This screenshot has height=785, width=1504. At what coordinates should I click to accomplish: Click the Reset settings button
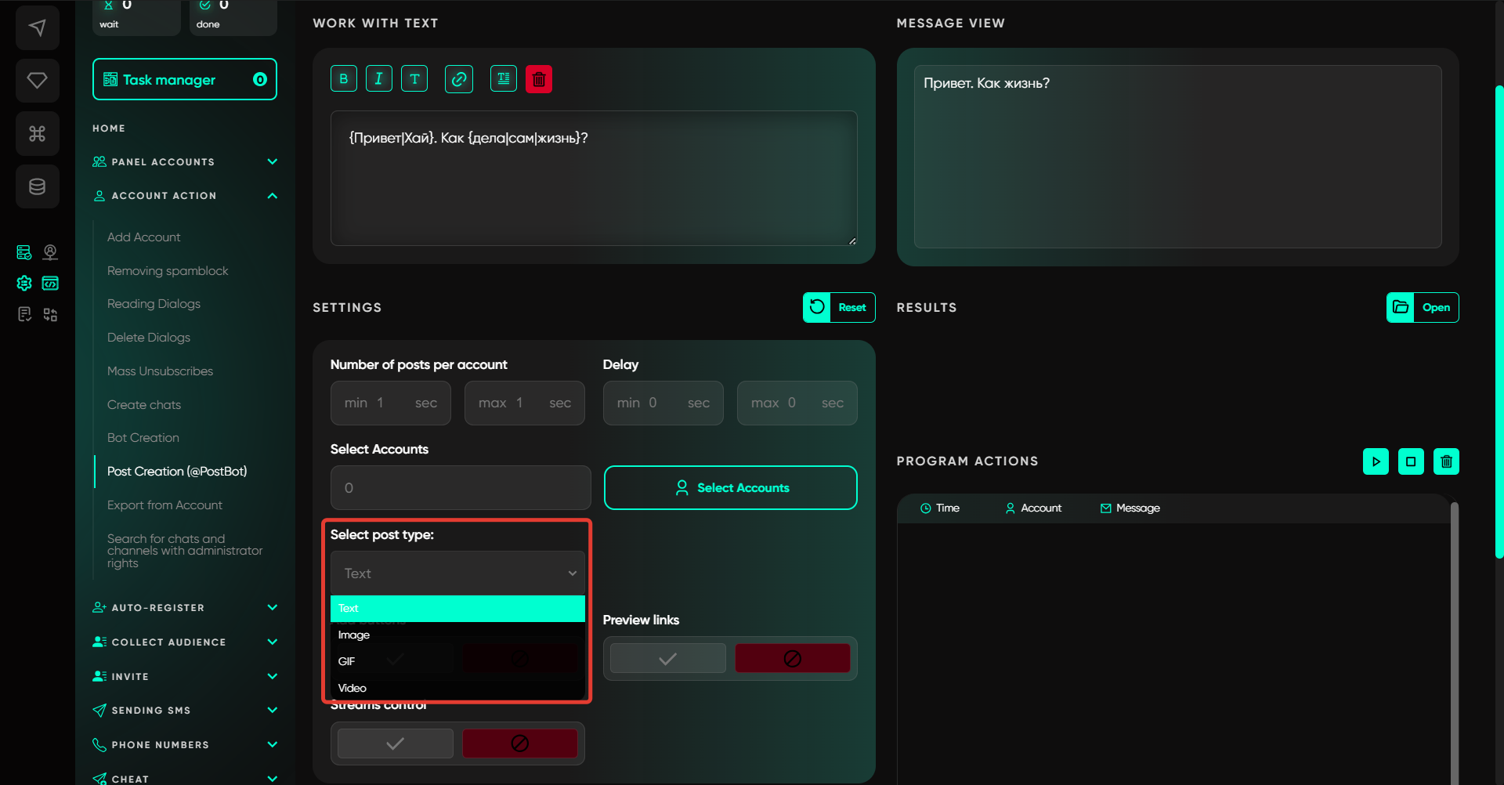839,308
